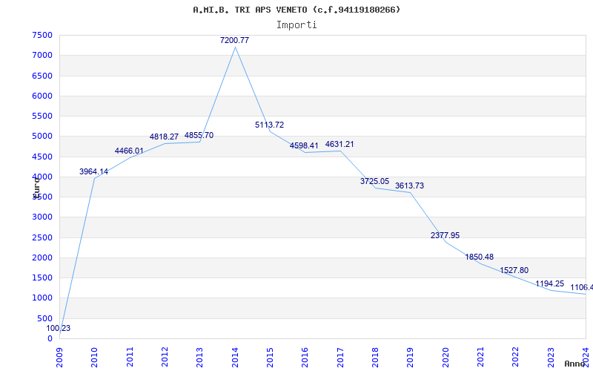The height and width of the screenshot is (371, 593).
Task: Click the 7200.77 peak data label
Action: coord(234,40)
